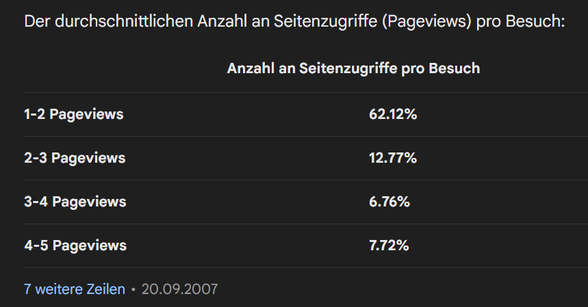Select the "1-2 Pageviews" row label
This screenshot has width=588, height=307.
tap(74, 114)
